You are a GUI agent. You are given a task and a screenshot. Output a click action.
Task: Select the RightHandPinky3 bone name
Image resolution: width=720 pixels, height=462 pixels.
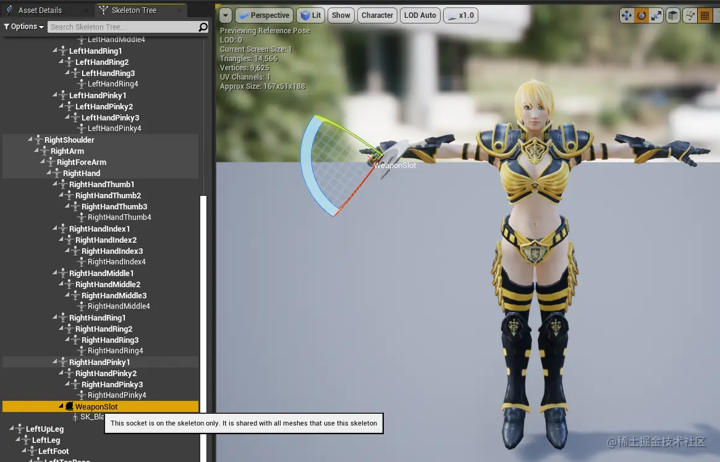click(x=112, y=384)
